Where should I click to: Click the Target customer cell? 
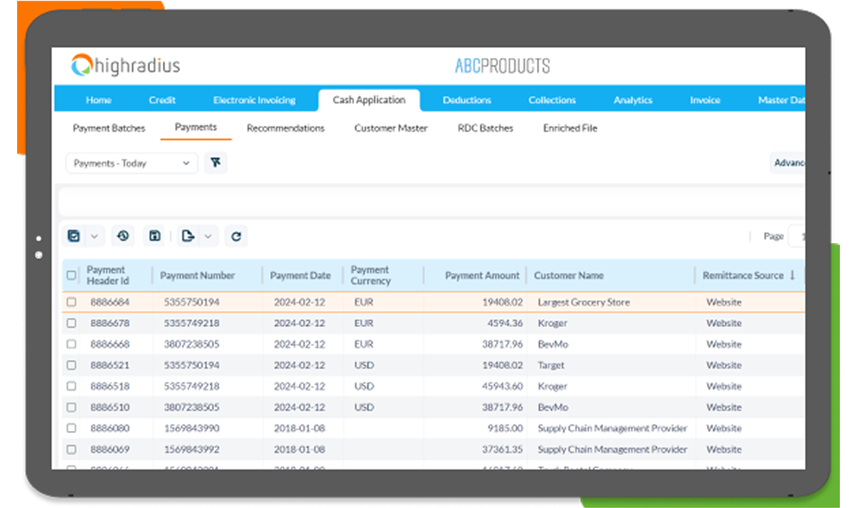click(x=551, y=365)
